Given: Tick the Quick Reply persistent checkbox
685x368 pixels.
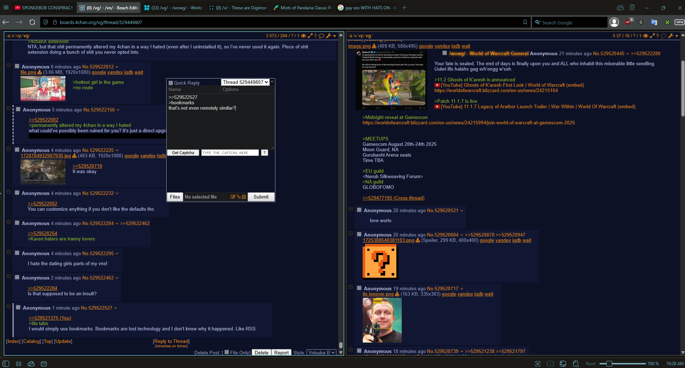Looking at the screenshot, I should tap(171, 83).
